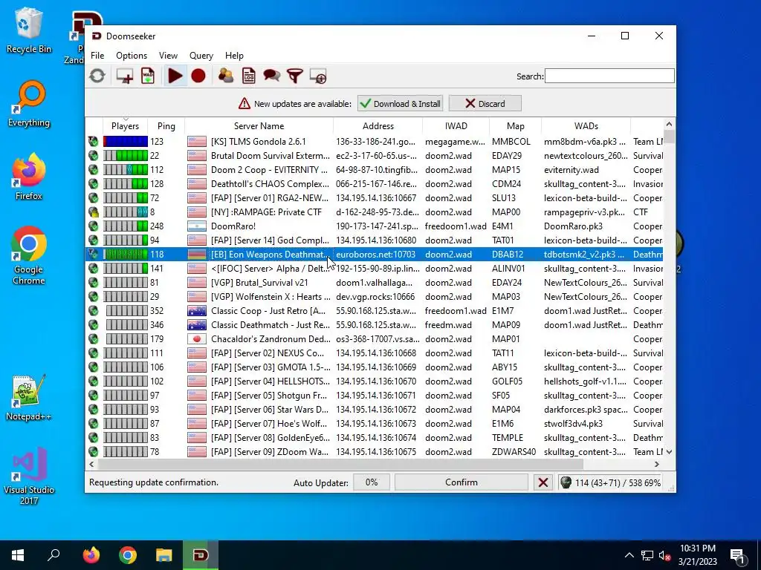Click the status bar server count globe icon
This screenshot has height=570, width=761.
566,482
